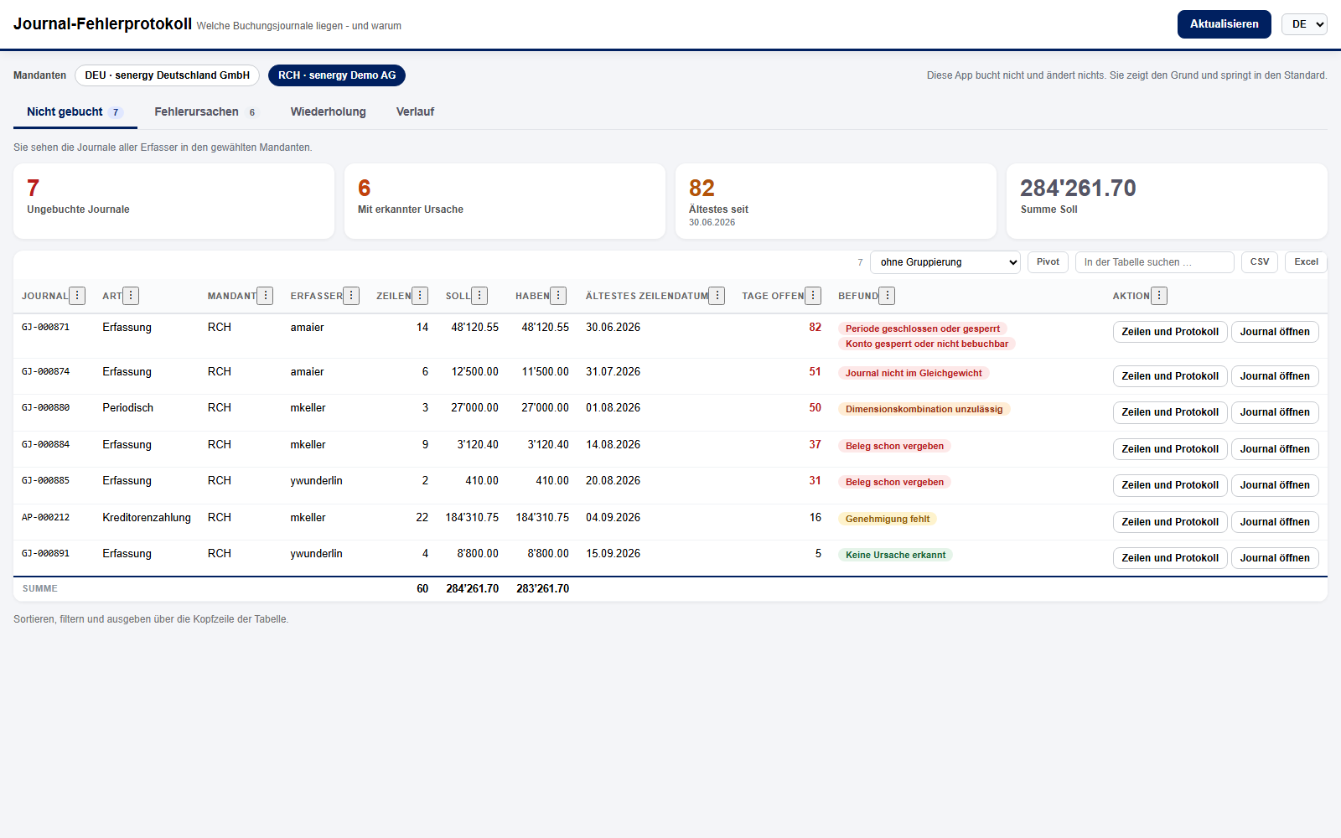The width and height of the screenshot is (1341, 838).
Task: Open the MANDANT column menu icon
Action: pyautogui.click(x=266, y=296)
